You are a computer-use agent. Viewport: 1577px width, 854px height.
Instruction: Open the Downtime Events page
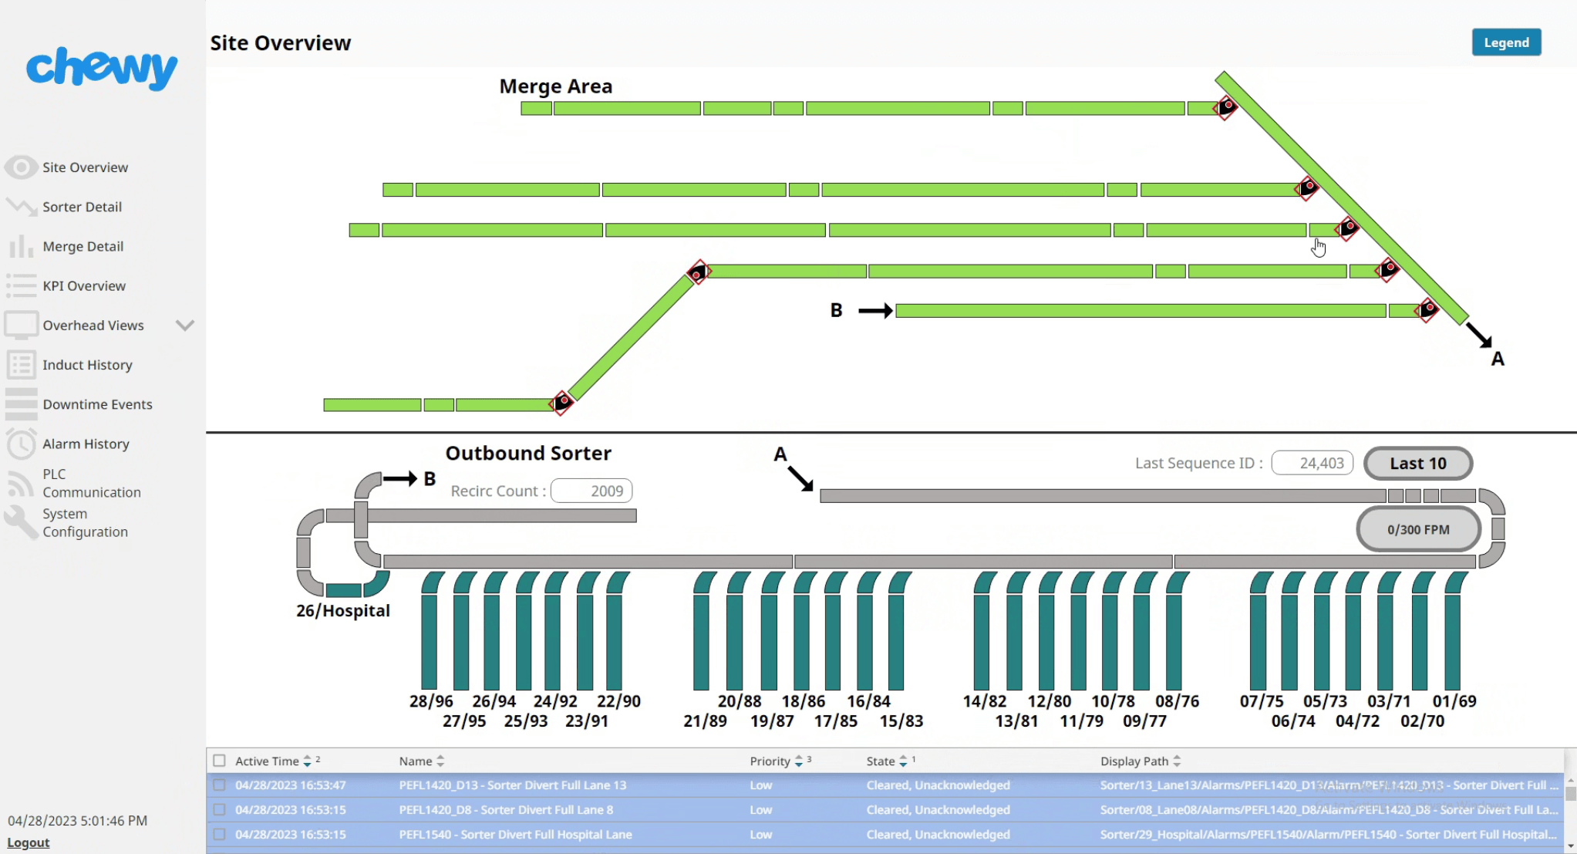coord(97,404)
